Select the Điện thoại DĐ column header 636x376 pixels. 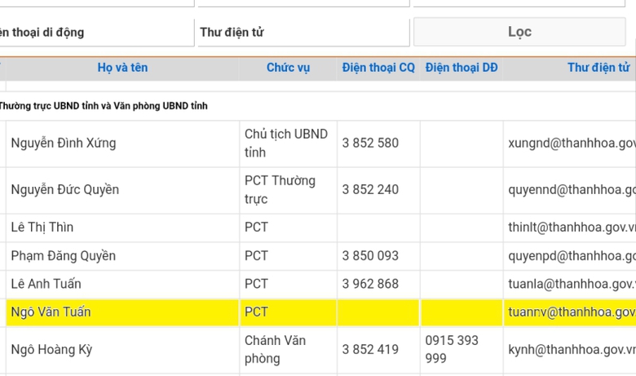(462, 68)
